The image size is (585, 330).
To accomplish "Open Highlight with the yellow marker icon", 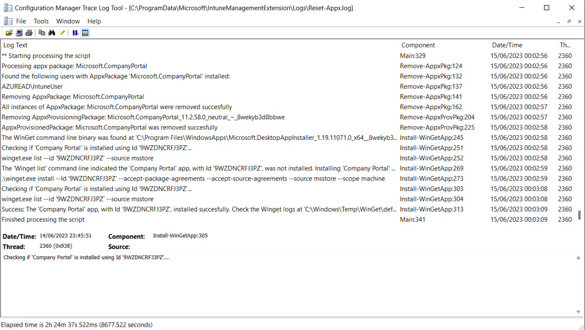I will (x=62, y=33).
